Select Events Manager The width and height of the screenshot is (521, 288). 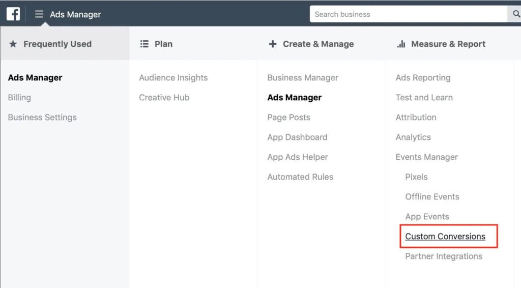point(427,157)
